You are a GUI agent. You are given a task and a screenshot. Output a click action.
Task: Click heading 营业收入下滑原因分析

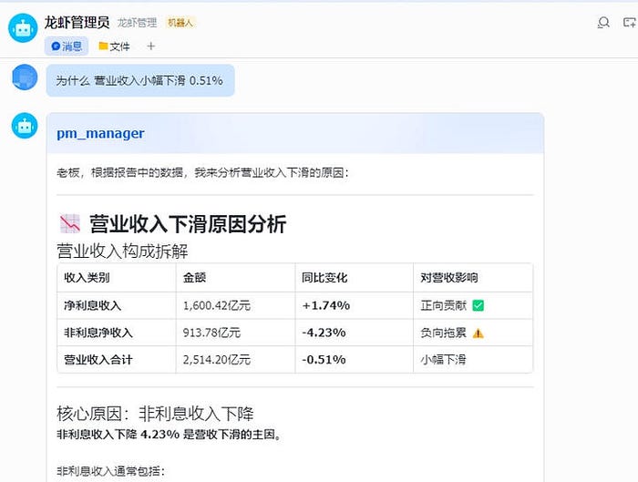[x=188, y=224]
